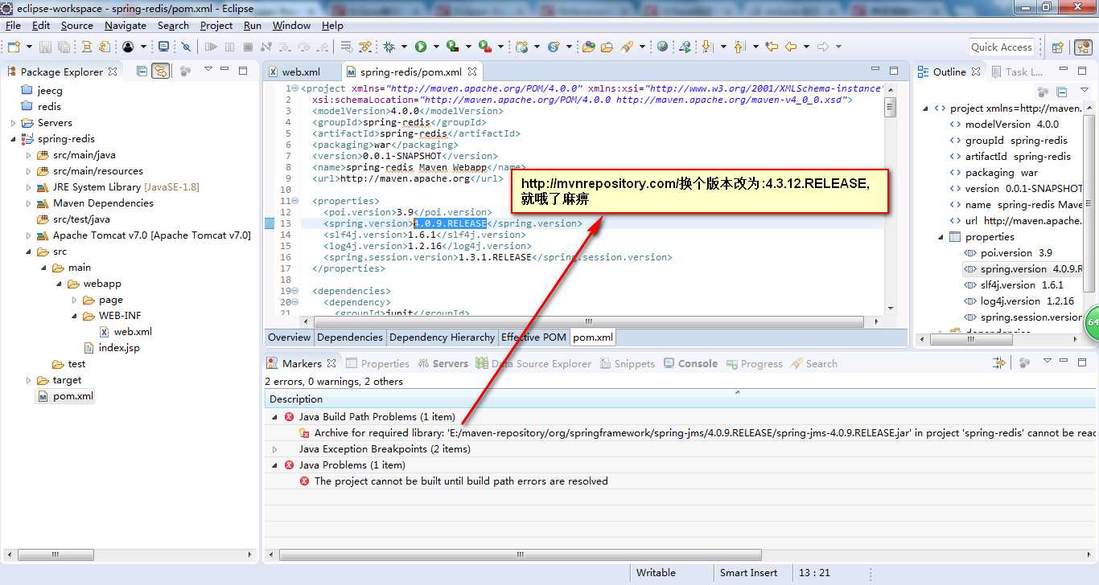Click the Open Perspective icon
Screen dimensions: 1099x585
(1058, 47)
